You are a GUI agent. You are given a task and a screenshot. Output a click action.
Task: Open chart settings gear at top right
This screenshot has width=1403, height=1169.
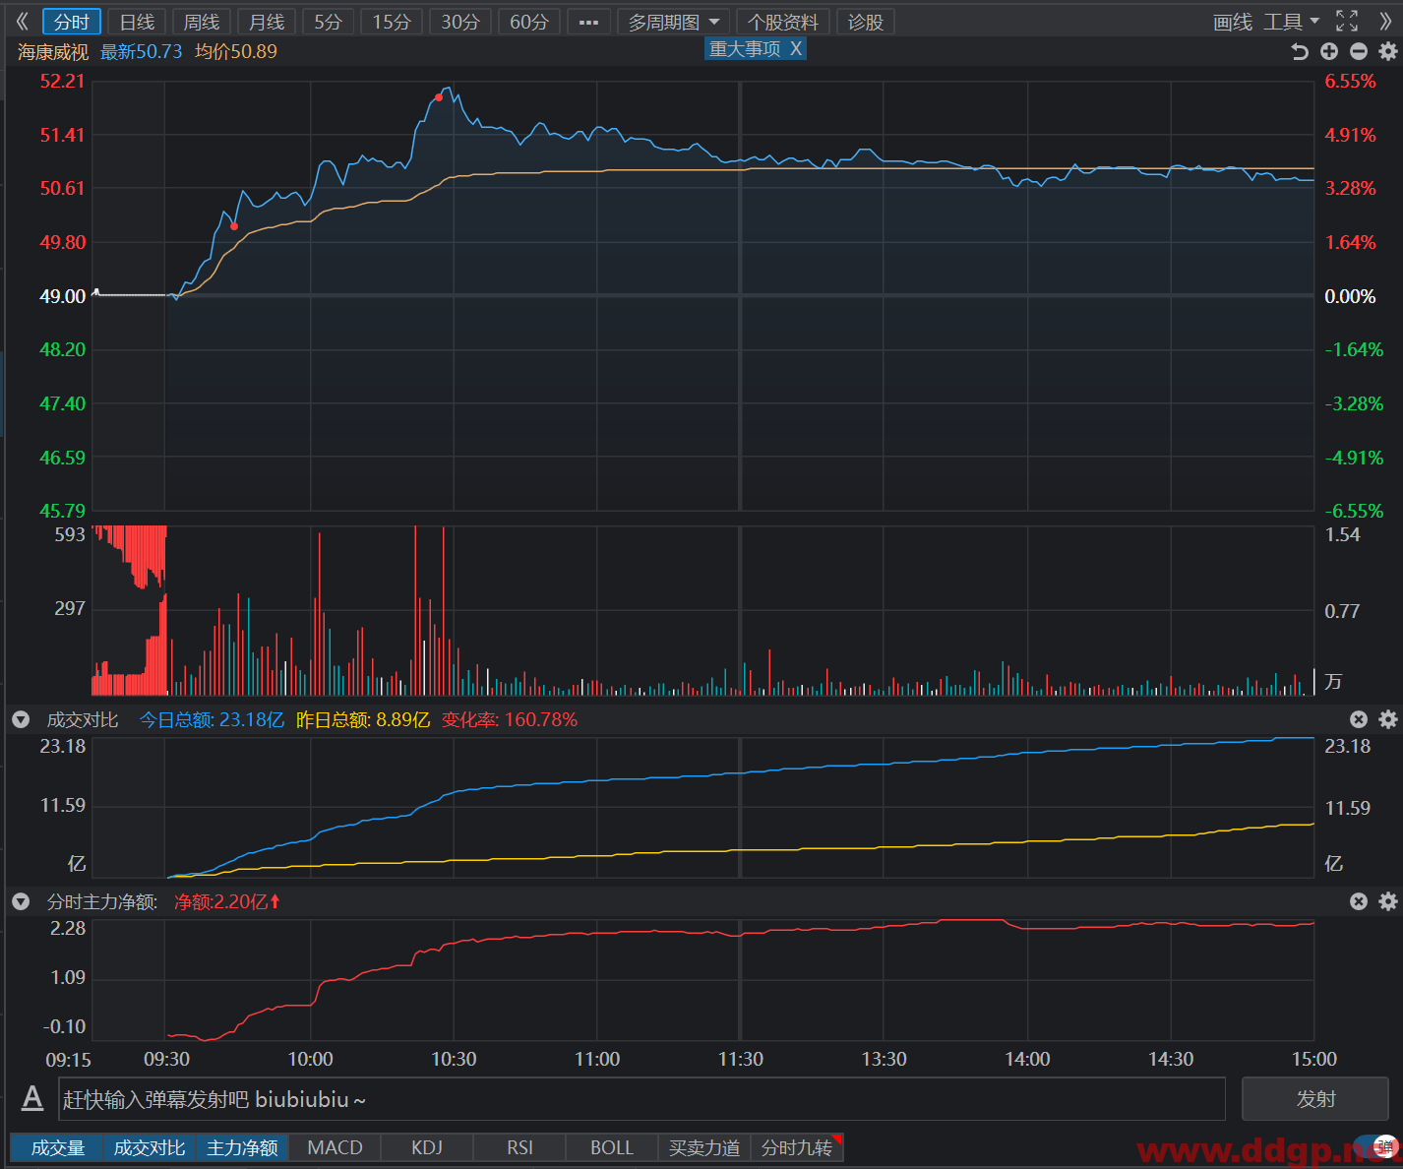[x=1388, y=51]
